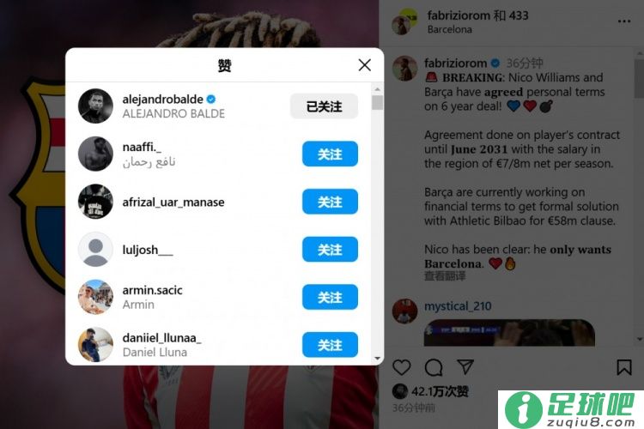
Task: Click the Barcelona location under the header
Action: pyautogui.click(x=449, y=29)
